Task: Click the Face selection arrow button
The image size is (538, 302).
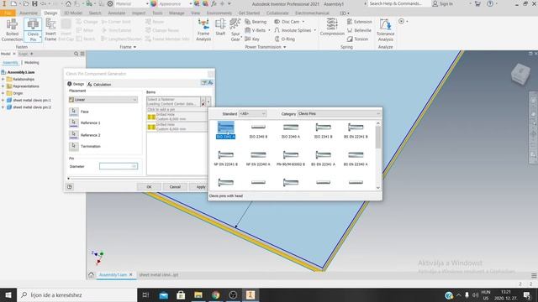Action: click(73, 112)
